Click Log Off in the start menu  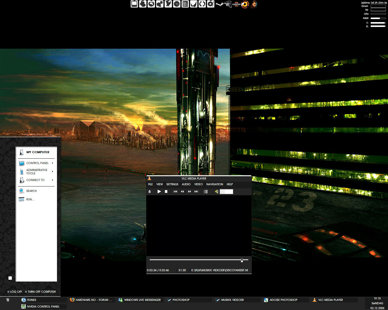15,292
